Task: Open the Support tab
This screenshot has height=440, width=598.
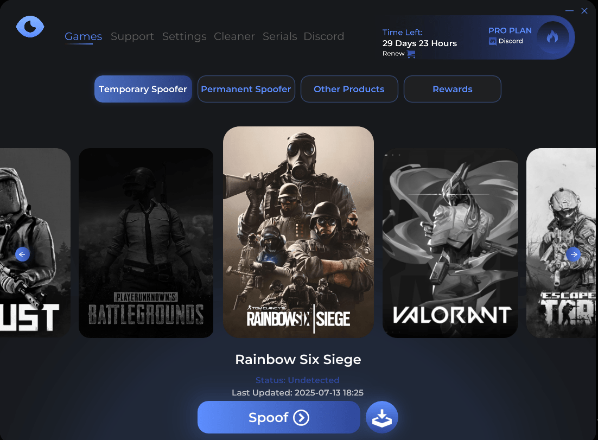Action: click(x=132, y=36)
